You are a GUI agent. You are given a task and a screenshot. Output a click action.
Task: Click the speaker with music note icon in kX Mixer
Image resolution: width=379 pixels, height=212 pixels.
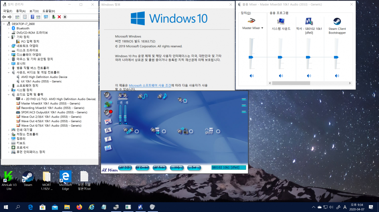[162, 96]
